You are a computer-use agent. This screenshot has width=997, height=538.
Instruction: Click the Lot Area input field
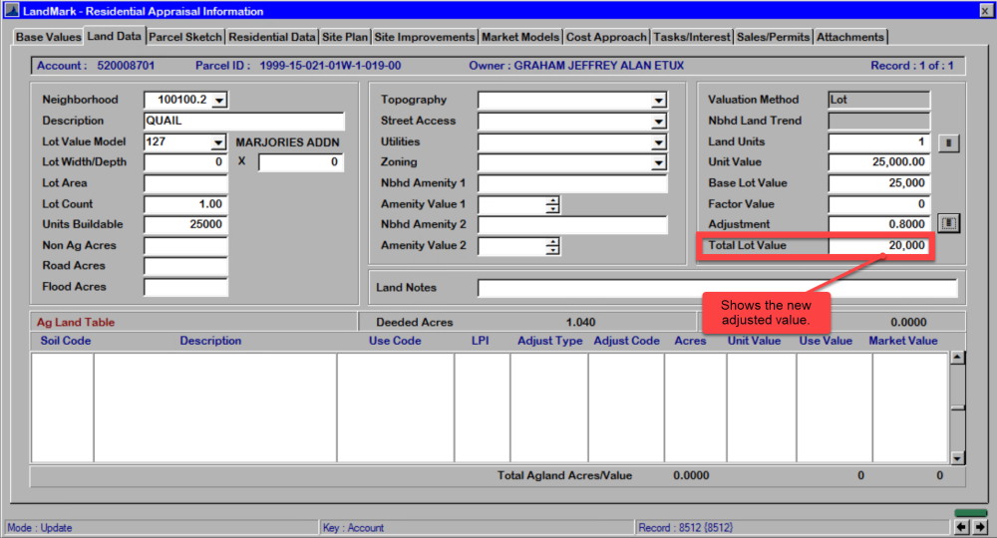coord(185,183)
